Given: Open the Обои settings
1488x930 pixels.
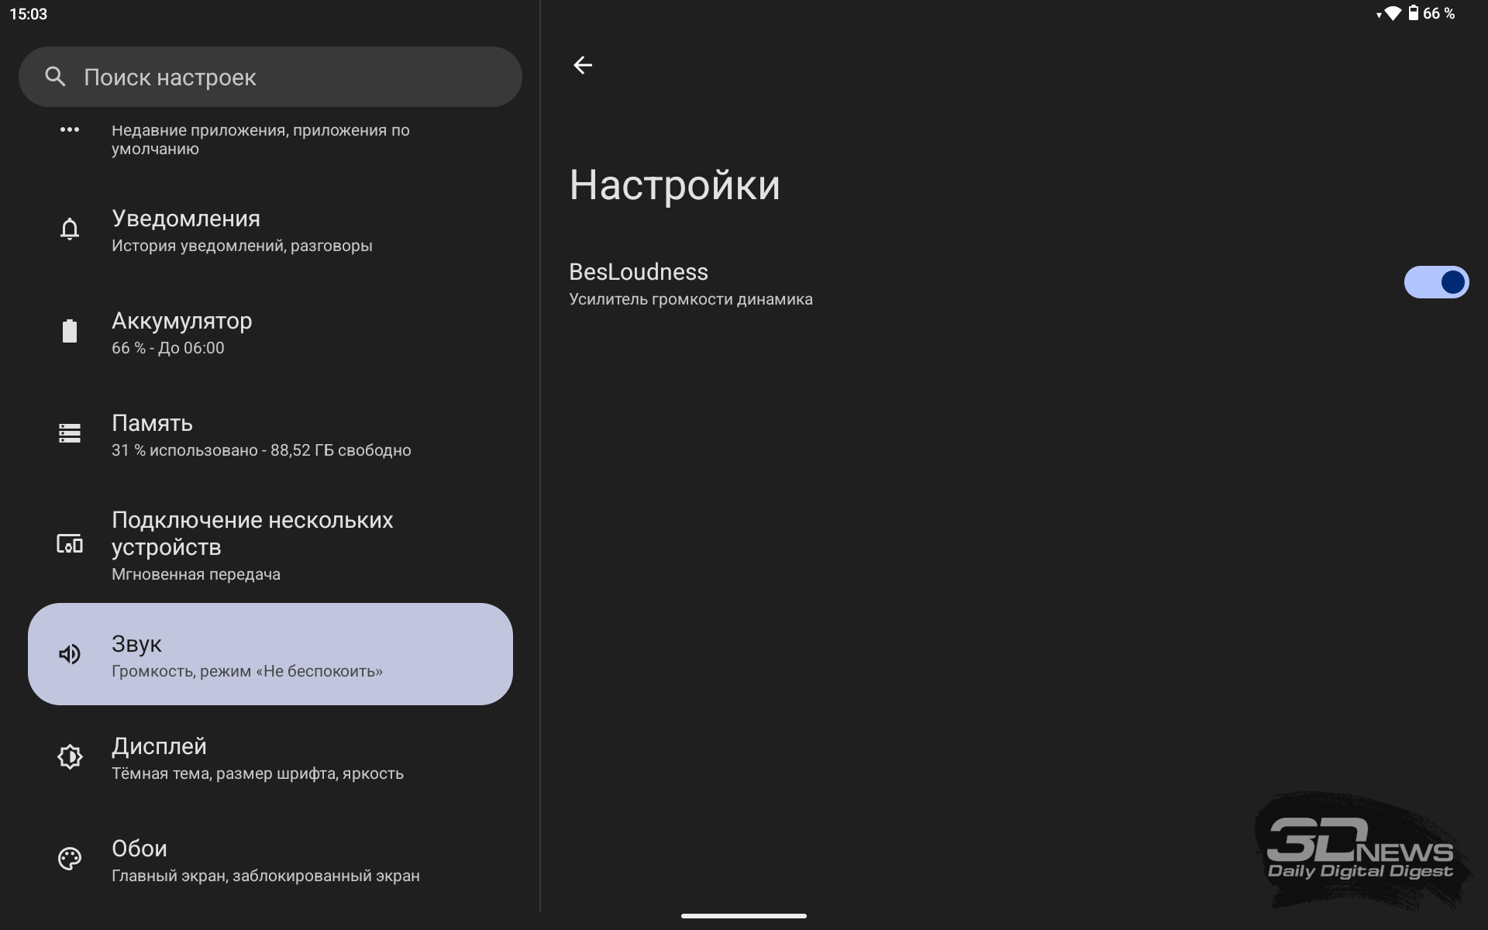Looking at the screenshot, I should (270, 859).
